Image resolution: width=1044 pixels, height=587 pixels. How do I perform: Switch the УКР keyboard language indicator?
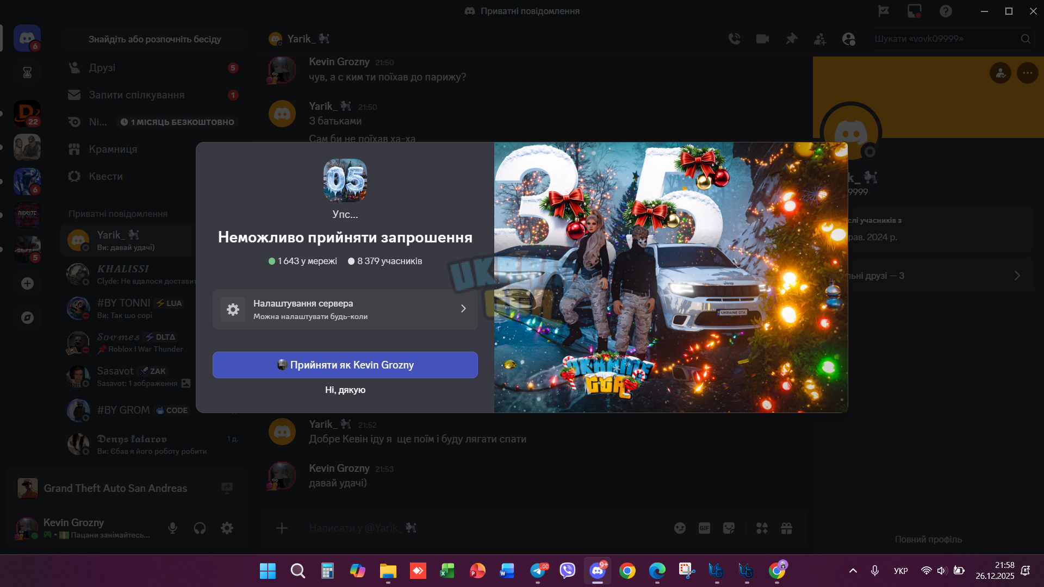[900, 571]
